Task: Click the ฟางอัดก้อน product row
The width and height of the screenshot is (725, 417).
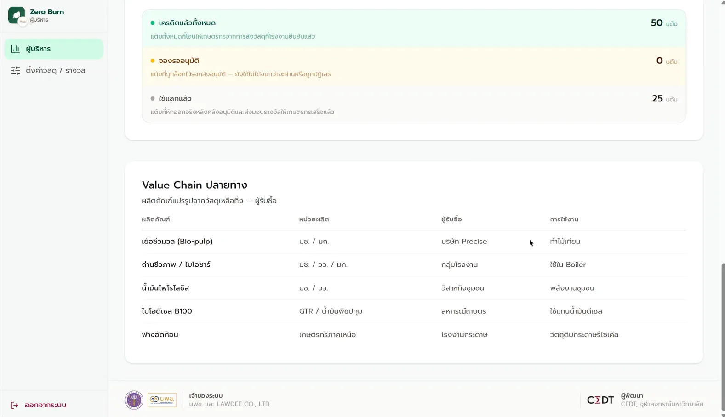Action: pyautogui.click(x=414, y=335)
